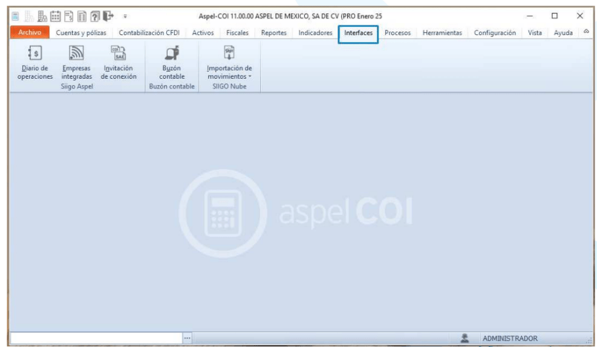The width and height of the screenshot is (597, 347).
Task: Switch to the Activos tab
Action: [203, 33]
